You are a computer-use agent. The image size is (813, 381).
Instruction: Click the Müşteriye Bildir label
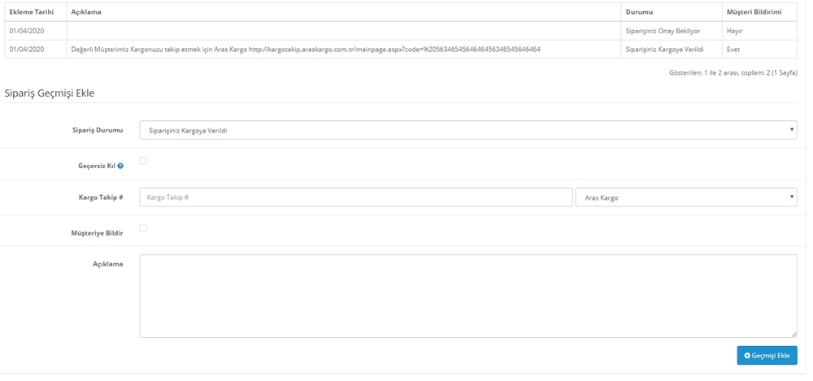point(97,233)
